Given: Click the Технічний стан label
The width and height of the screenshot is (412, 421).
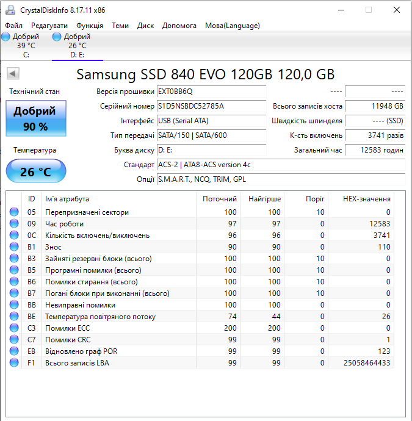Looking at the screenshot, I should tap(34, 92).
